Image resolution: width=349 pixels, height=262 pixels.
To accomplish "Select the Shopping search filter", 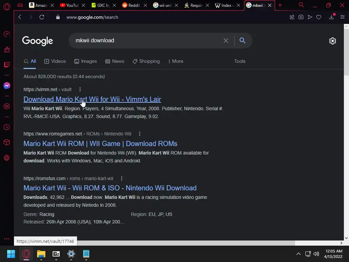I will click(x=146, y=61).
